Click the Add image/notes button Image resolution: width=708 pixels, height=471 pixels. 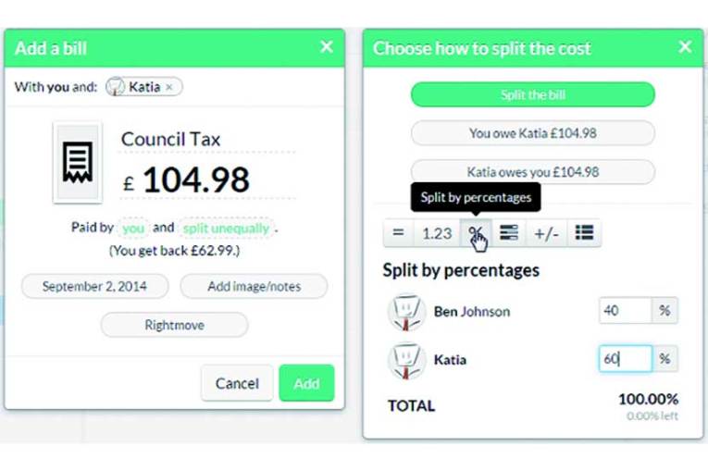point(255,286)
